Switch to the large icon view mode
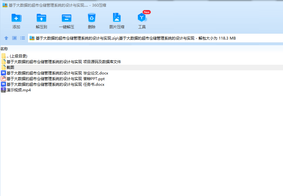Screen dimensions: 283x196 [14, 38]
